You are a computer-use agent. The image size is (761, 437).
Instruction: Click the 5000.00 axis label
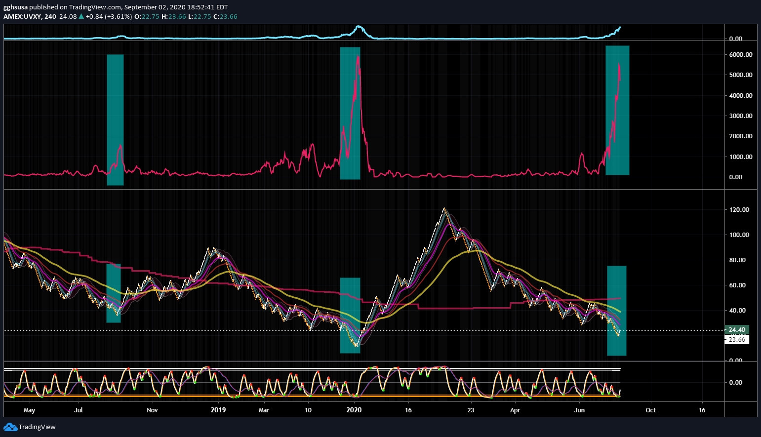coord(741,75)
